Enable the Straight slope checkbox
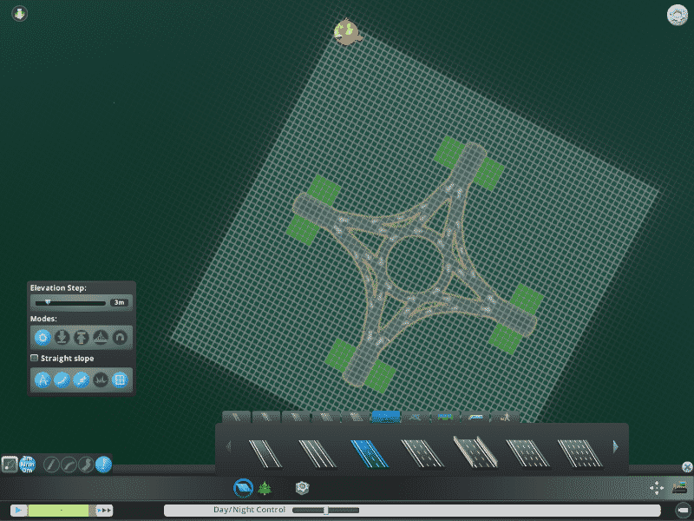694x521 pixels. (x=35, y=358)
